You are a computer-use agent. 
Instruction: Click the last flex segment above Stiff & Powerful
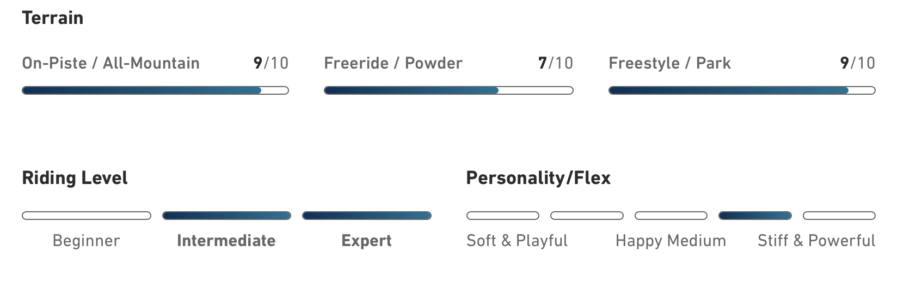[x=839, y=216]
